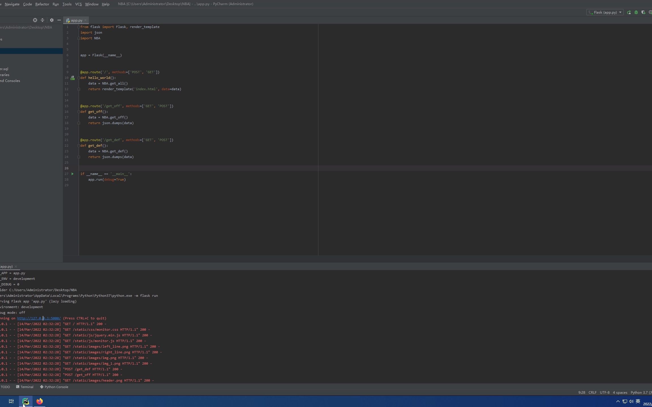Viewport: 652px width, 407px height.
Task: Click the 英 input method indicator
Action: [x=638, y=401]
